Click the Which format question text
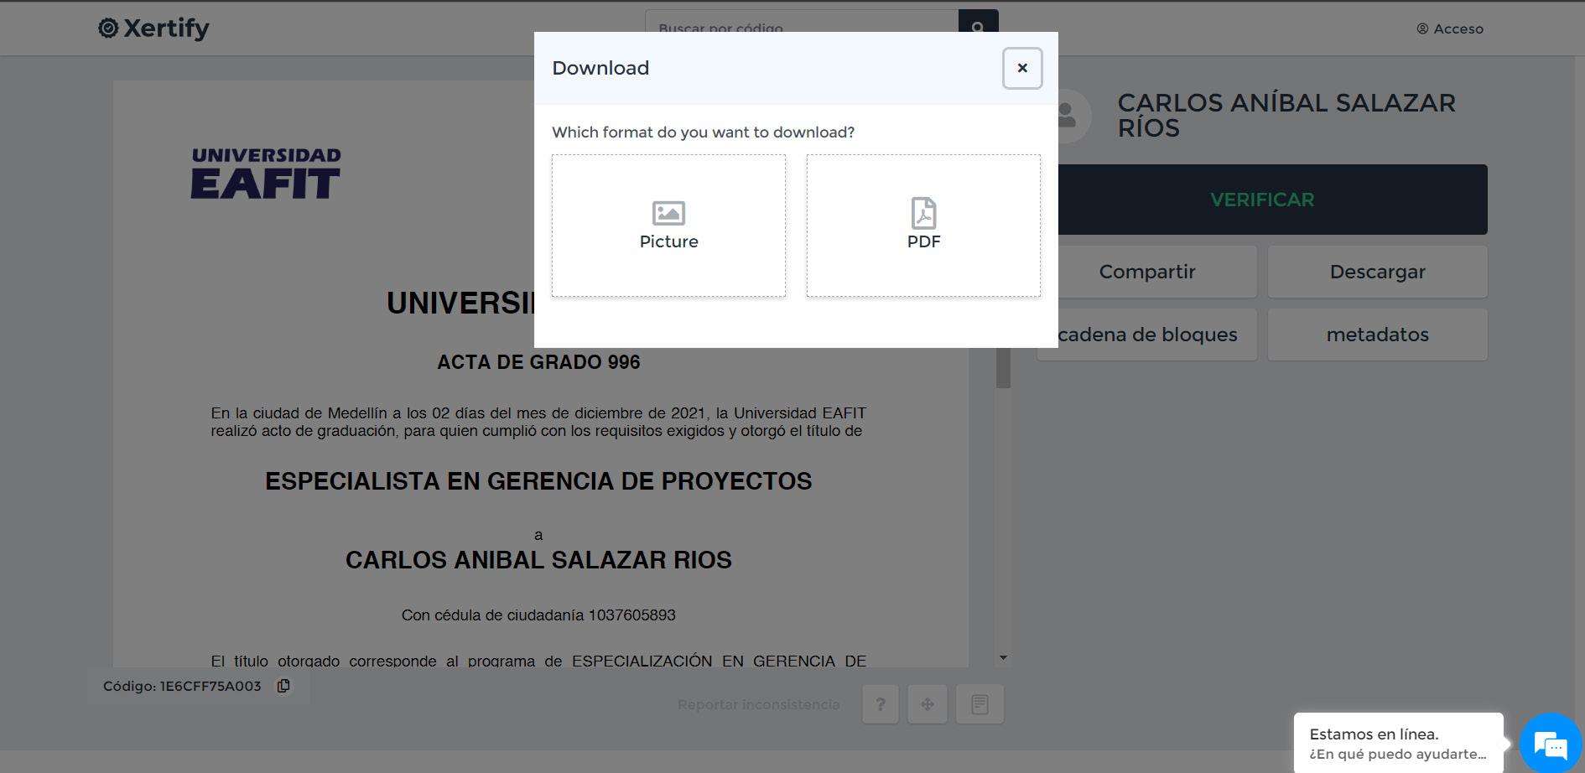The height and width of the screenshot is (773, 1585). (x=703, y=132)
